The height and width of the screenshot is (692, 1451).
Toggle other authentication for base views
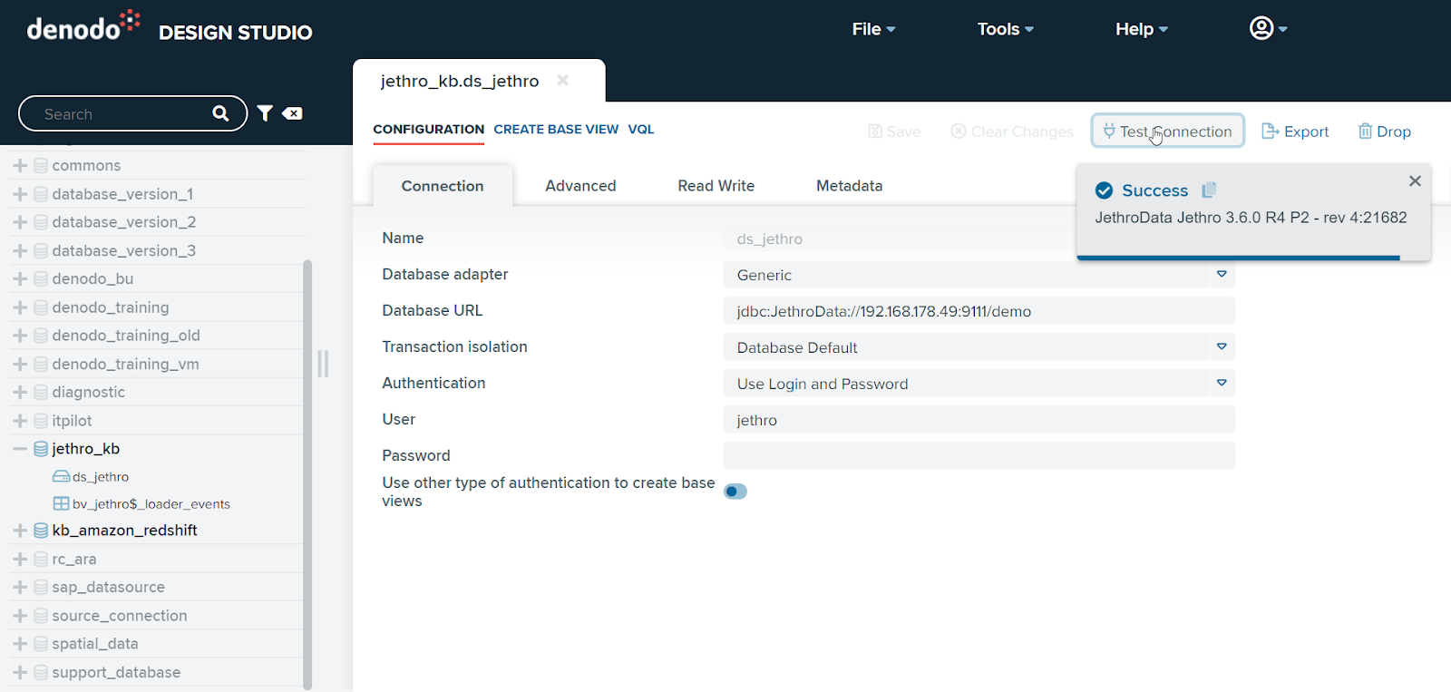[x=735, y=492]
